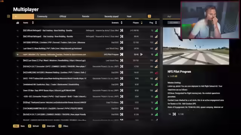Click the ESC key hint icon
Viewport: 241px width, 135px height.
pyautogui.click(x=16, y=126)
